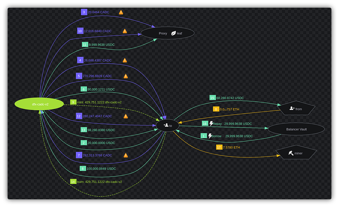Click step 15 badge for 68,280.8742 USDC
This screenshot has height=207, width=339.
pos(212,98)
